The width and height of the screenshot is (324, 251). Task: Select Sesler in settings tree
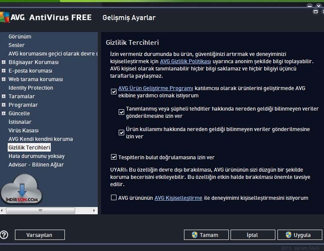tap(17, 45)
